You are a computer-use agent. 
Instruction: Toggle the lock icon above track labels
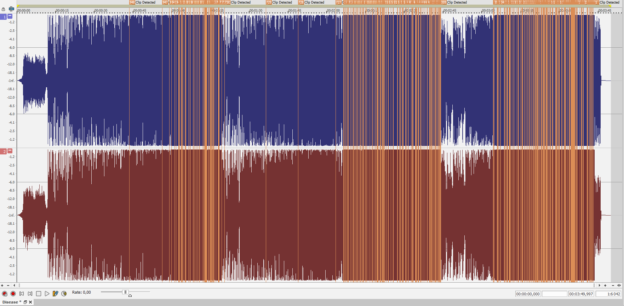click(x=3, y=9)
